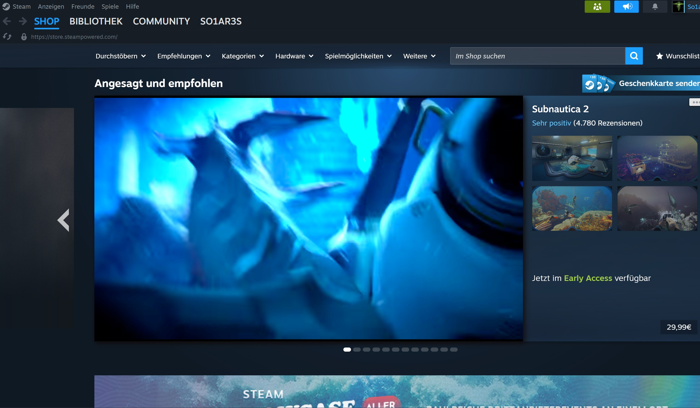Select the sixth carousel page dot

click(396, 350)
